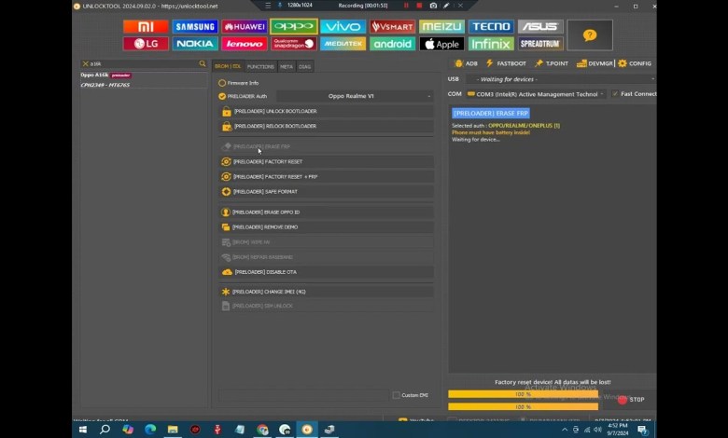Select the Huawei brand logo
The height and width of the screenshot is (438, 728).
pos(245,27)
